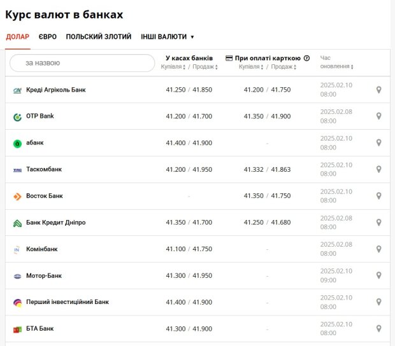The image size is (395, 346).
Task: Click Банк Кредит Дніпро green logo
Action: pyautogui.click(x=17, y=223)
